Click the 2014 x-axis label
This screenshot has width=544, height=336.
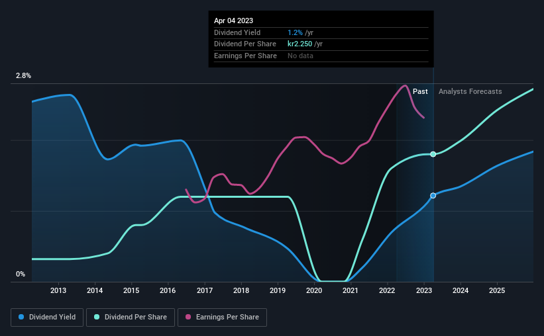point(95,290)
